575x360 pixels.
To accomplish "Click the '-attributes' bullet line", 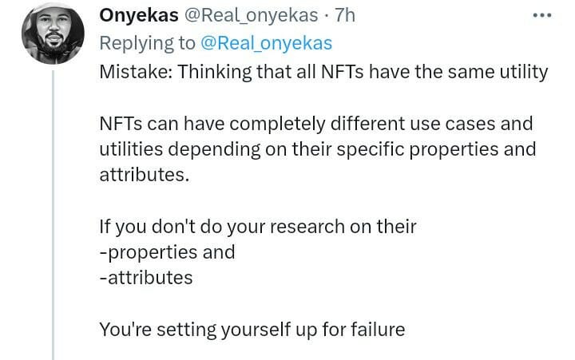I will tap(146, 278).
